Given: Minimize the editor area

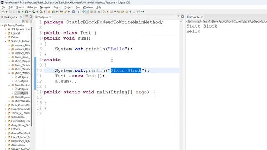Looking at the screenshot, I should tap(179, 16).
